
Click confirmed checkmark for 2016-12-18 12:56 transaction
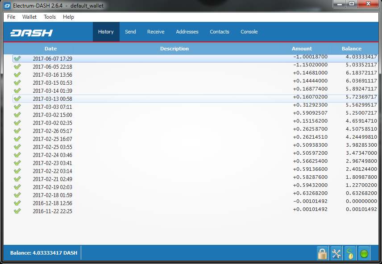pos(17,203)
